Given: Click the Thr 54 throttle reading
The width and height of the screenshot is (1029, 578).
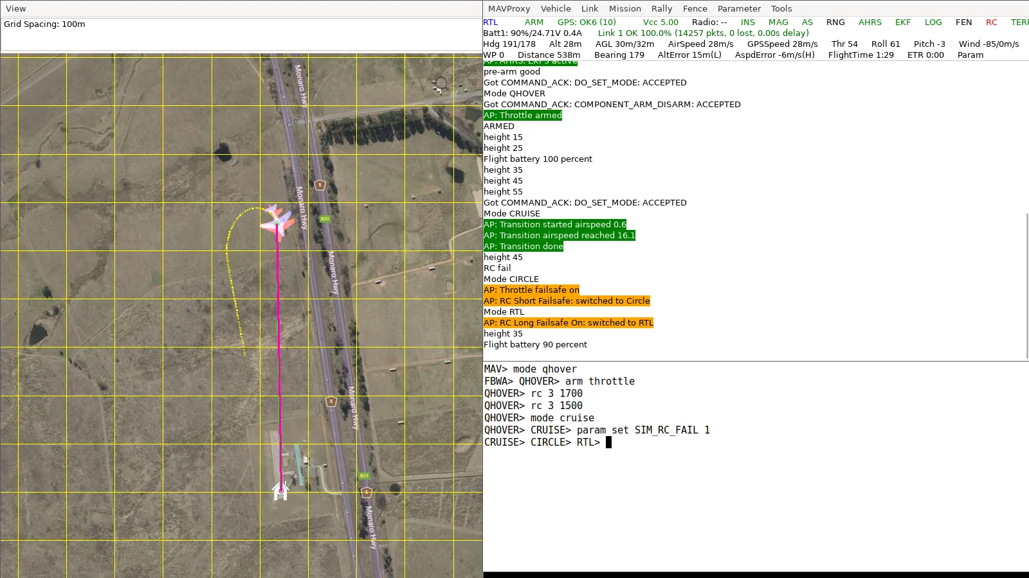Looking at the screenshot, I should tap(844, 44).
